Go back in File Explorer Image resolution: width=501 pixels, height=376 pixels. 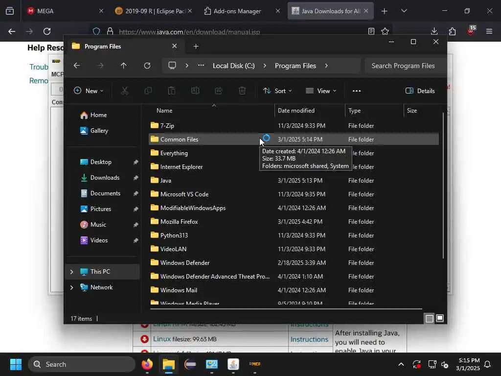point(77,66)
